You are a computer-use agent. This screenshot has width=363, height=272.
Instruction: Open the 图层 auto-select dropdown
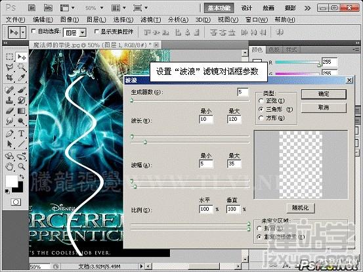tap(75, 33)
